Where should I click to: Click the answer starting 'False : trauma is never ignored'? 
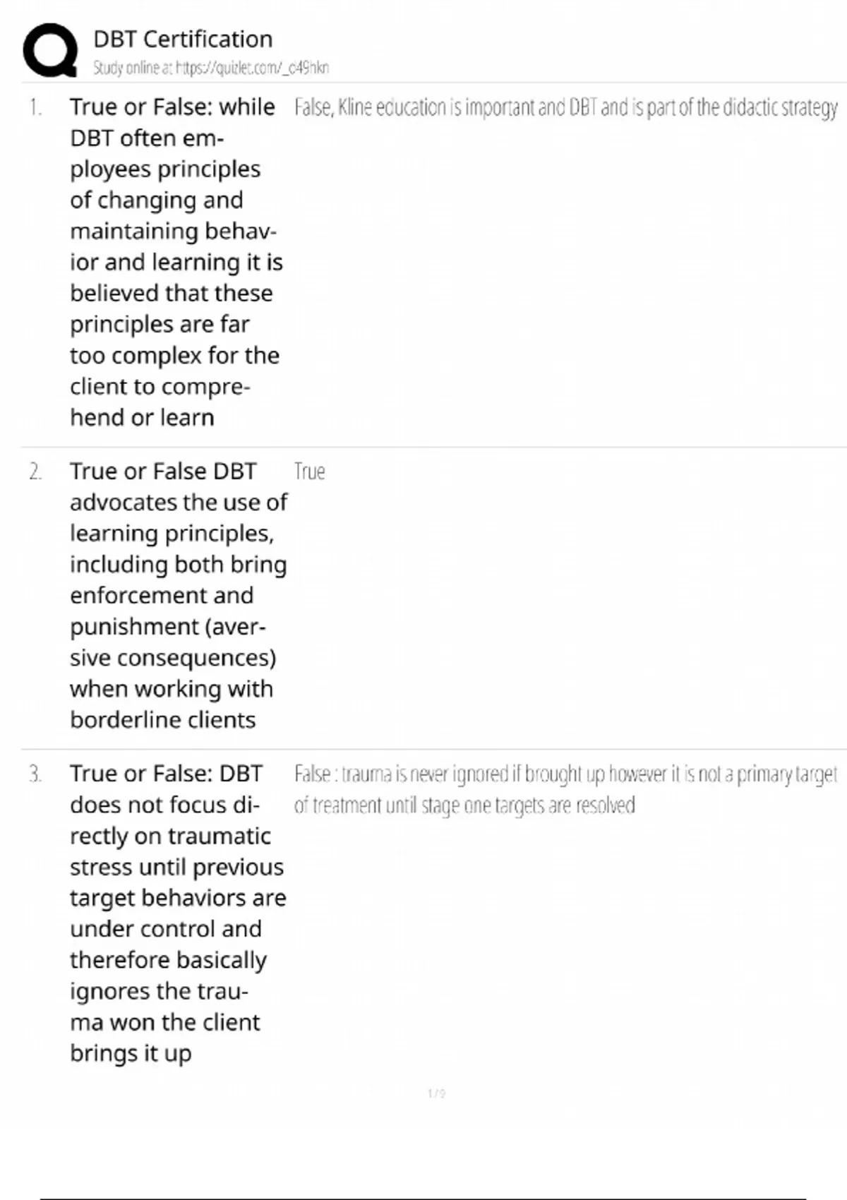(x=565, y=775)
